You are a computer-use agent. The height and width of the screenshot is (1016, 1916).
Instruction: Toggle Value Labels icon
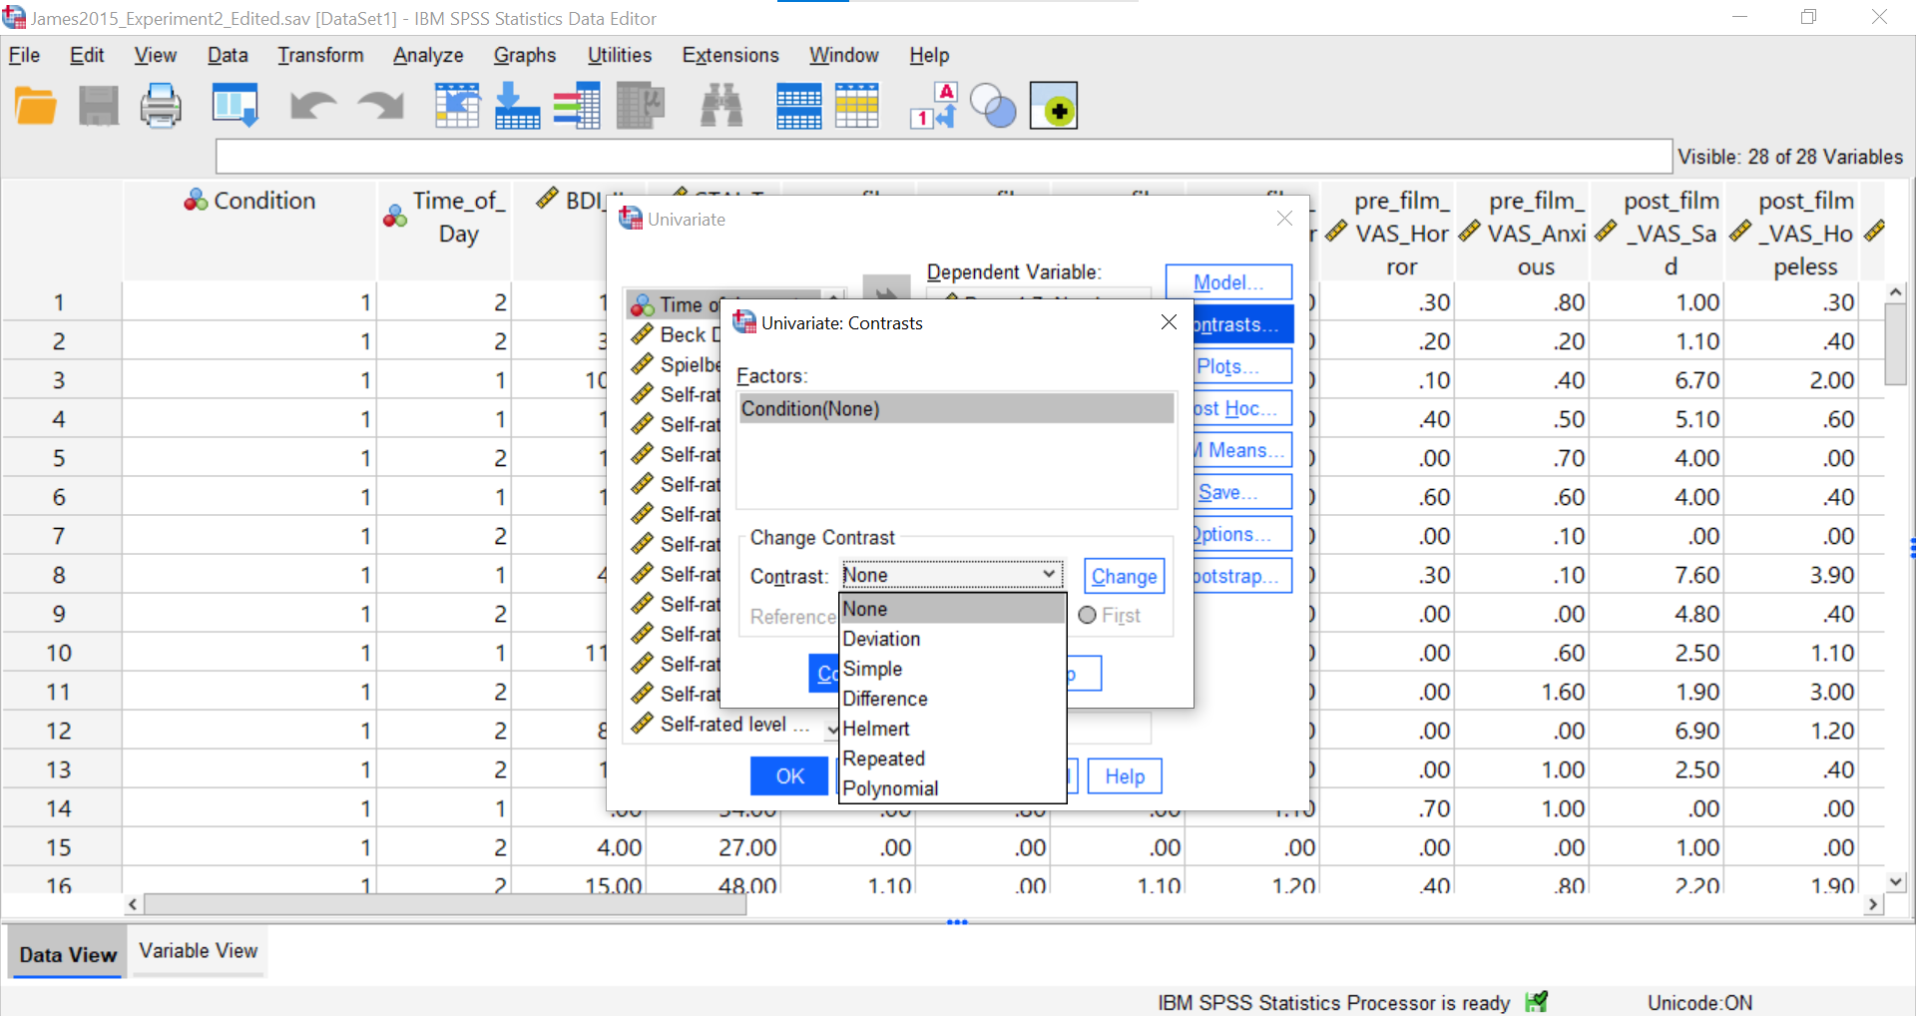[x=934, y=106]
